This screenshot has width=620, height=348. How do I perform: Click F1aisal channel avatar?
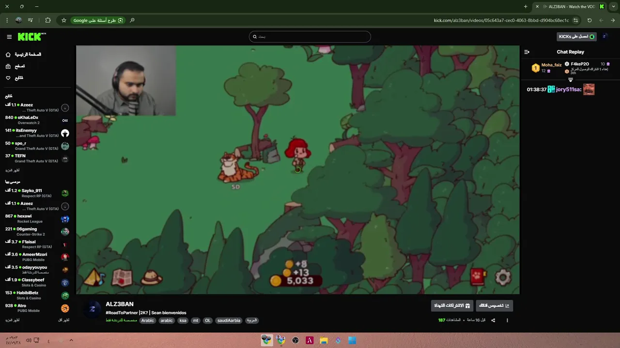(65, 245)
